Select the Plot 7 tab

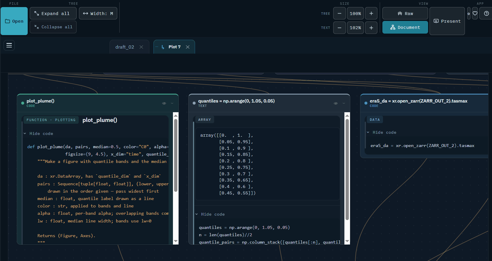[174, 47]
